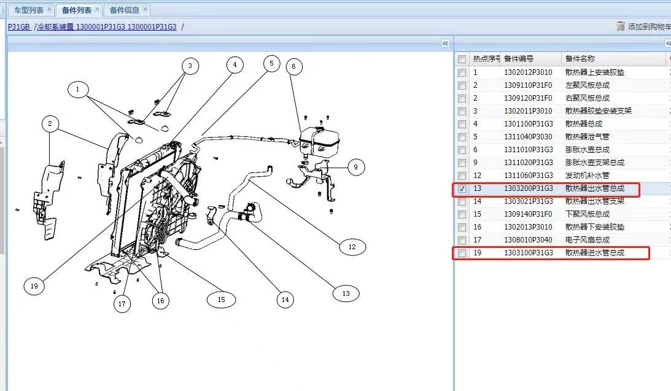Toggle the select-all header checkbox

pos(462,59)
